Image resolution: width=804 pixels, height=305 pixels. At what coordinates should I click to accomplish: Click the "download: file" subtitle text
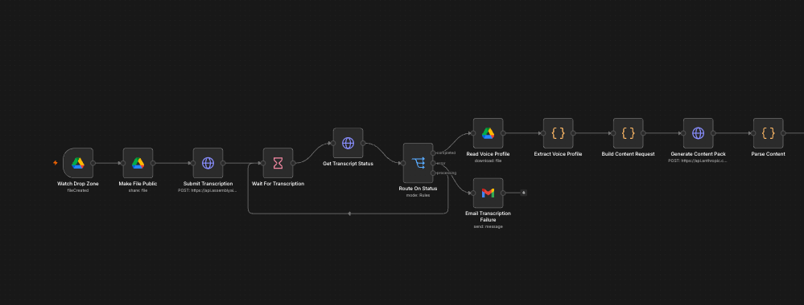(488, 161)
